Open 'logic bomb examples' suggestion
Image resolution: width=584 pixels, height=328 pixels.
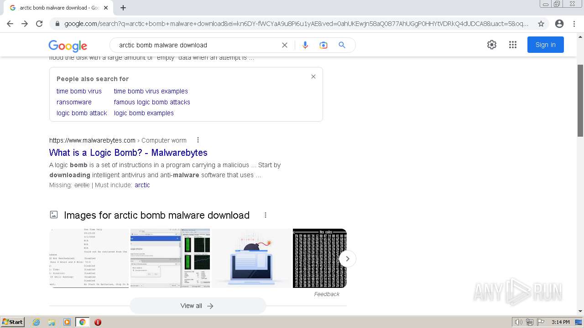144,113
